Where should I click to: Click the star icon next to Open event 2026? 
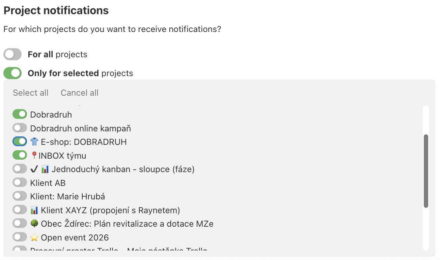coord(35,237)
